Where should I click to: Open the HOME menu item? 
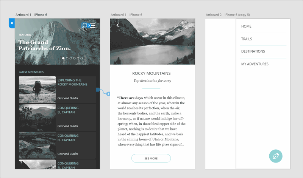click(x=246, y=26)
